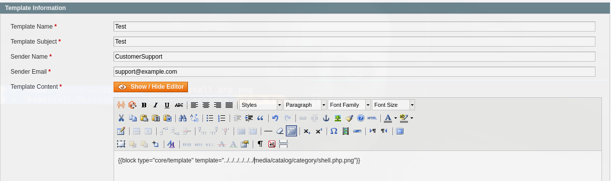Open the HTML source editor

pyautogui.click(x=372, y=118)
